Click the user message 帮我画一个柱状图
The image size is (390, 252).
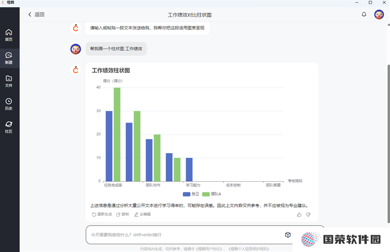point(116,49)
